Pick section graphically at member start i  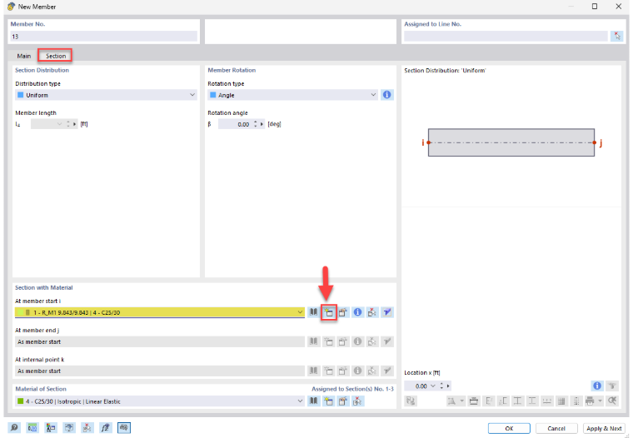[x=372, y=312]
